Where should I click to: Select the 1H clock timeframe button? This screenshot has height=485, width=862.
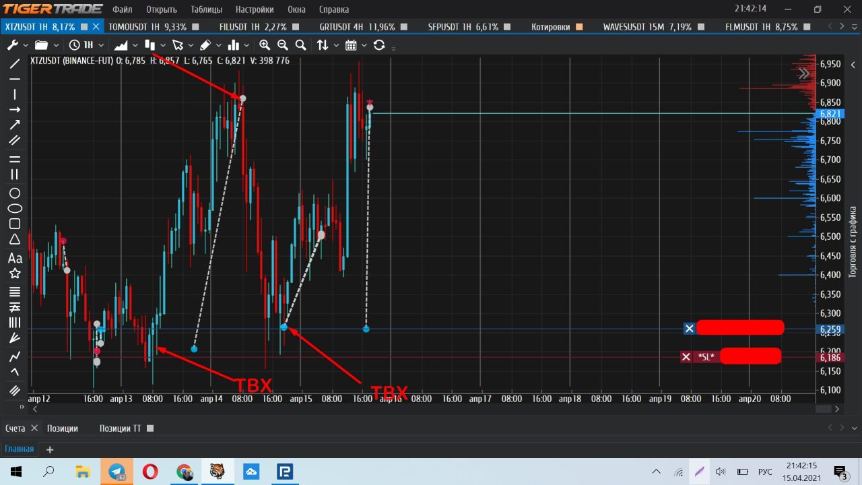coord(80,45)
